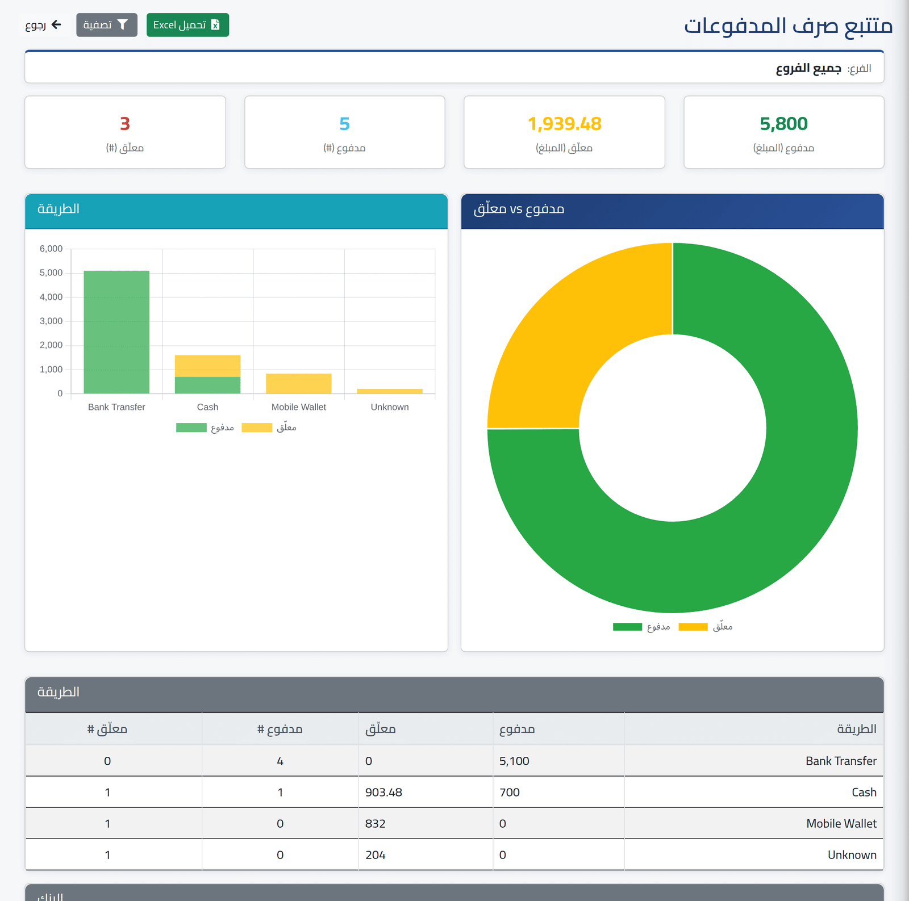Open the تصفية filter button
Screen dimensions: 909x901
pos(107,25)
